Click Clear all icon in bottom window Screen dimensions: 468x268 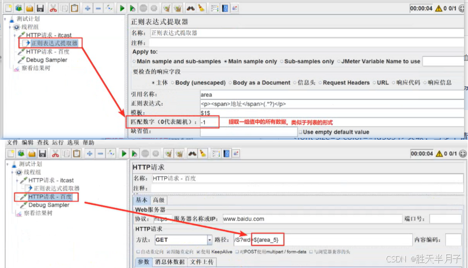pos(179,154)
